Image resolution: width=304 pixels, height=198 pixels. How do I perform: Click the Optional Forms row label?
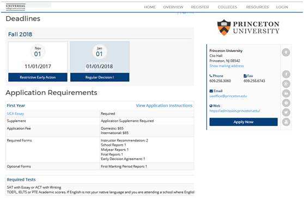[x=19, y=167]
